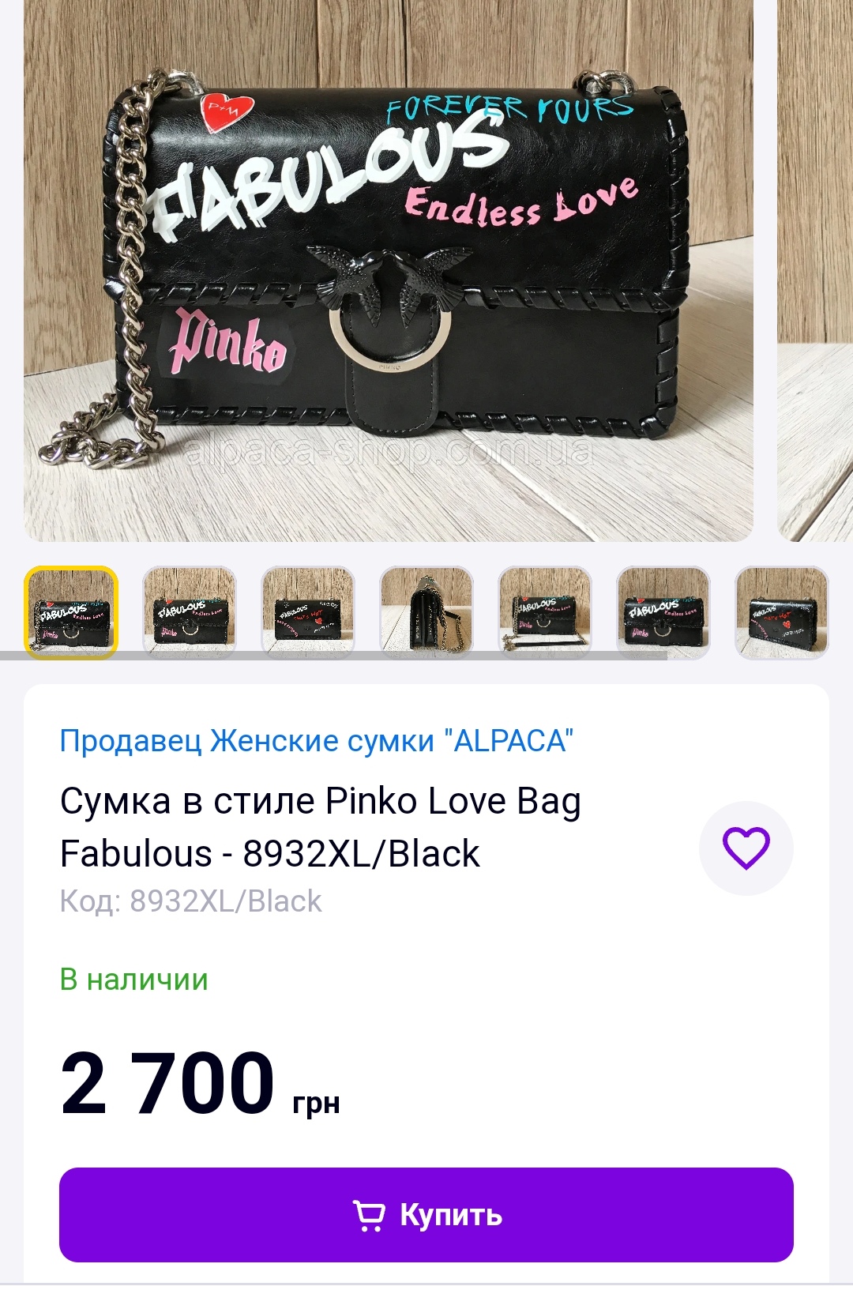Select the fifth thumbnail with strap laid out

545,613
